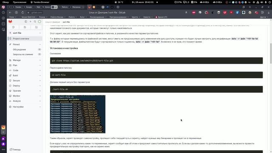
Task: Open the Время UTC bookmark
Action: pyautogui.click(x=161, y=17)
